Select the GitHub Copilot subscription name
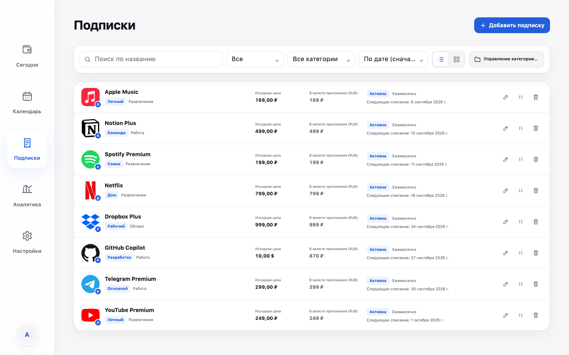 pyautogui.click(x=125, y=248)
